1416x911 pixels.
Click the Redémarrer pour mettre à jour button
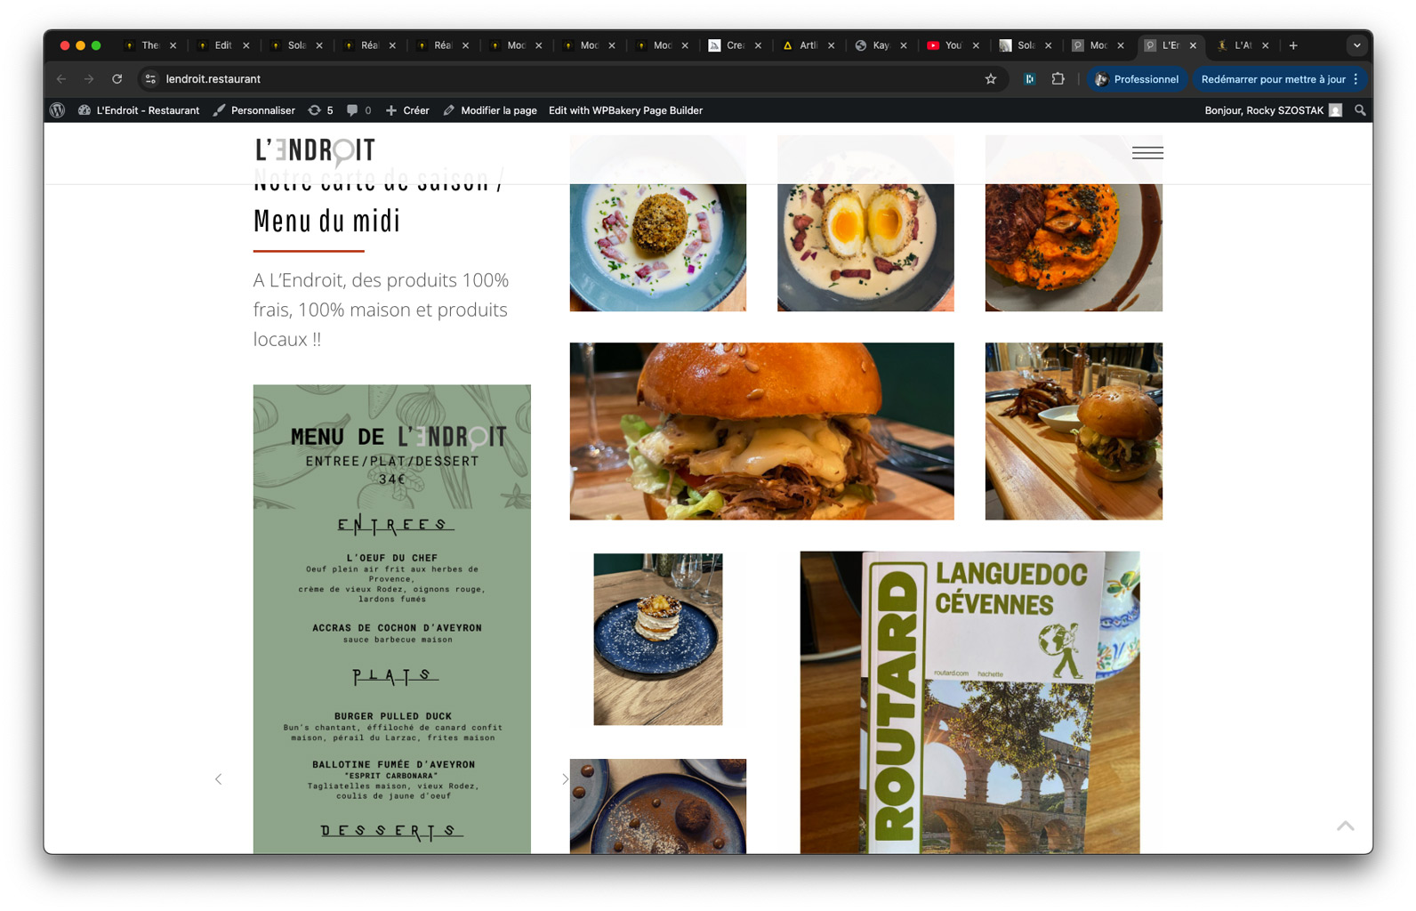coord(1273,79)
